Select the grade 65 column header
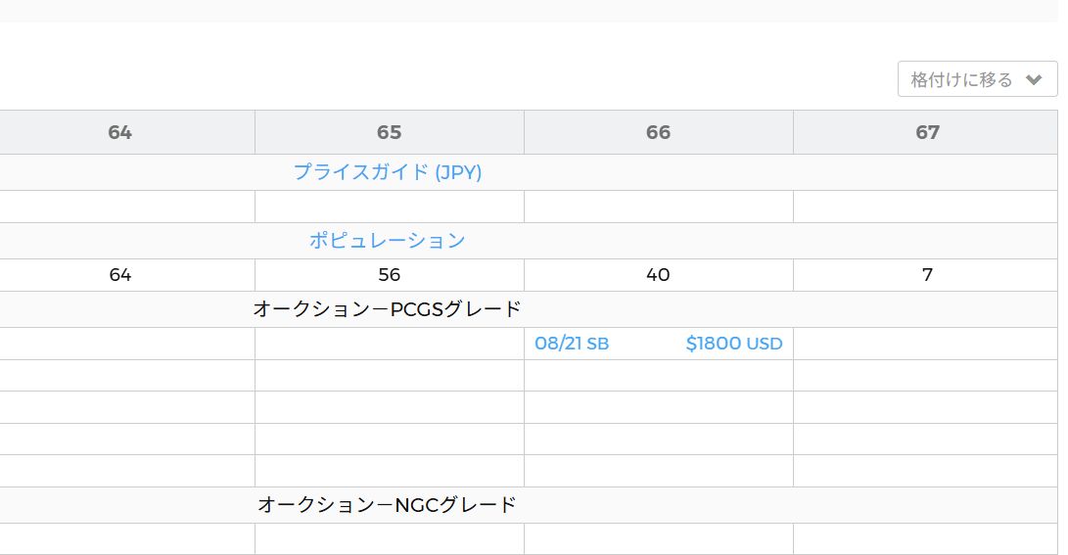Image resolution: width=1068 pixels, height=555 pixels. 390,132
